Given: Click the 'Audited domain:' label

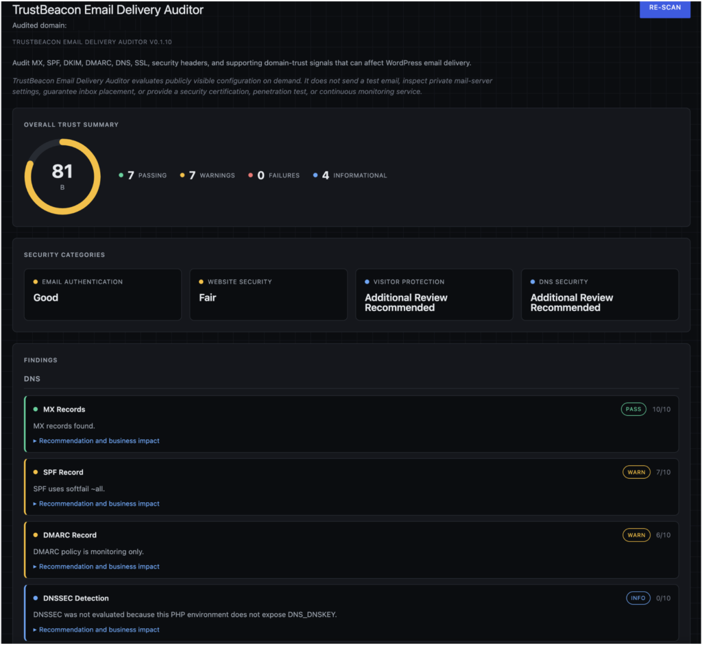Looking at the screenshot, I should (39, 25).
